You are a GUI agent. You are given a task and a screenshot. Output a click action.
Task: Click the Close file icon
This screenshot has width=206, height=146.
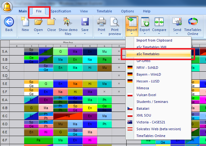[52, 22]
